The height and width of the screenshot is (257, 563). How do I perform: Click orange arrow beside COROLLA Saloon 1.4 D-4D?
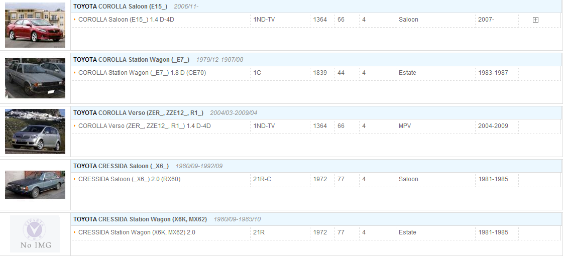coord(74,20)
